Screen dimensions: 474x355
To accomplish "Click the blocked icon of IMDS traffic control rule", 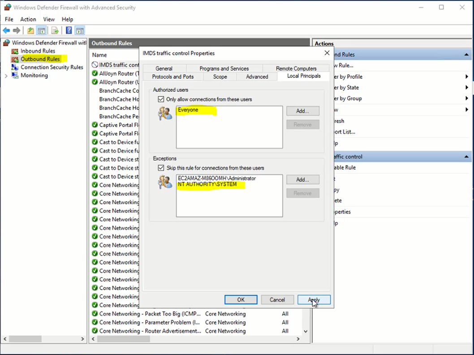I will point(95,64).
